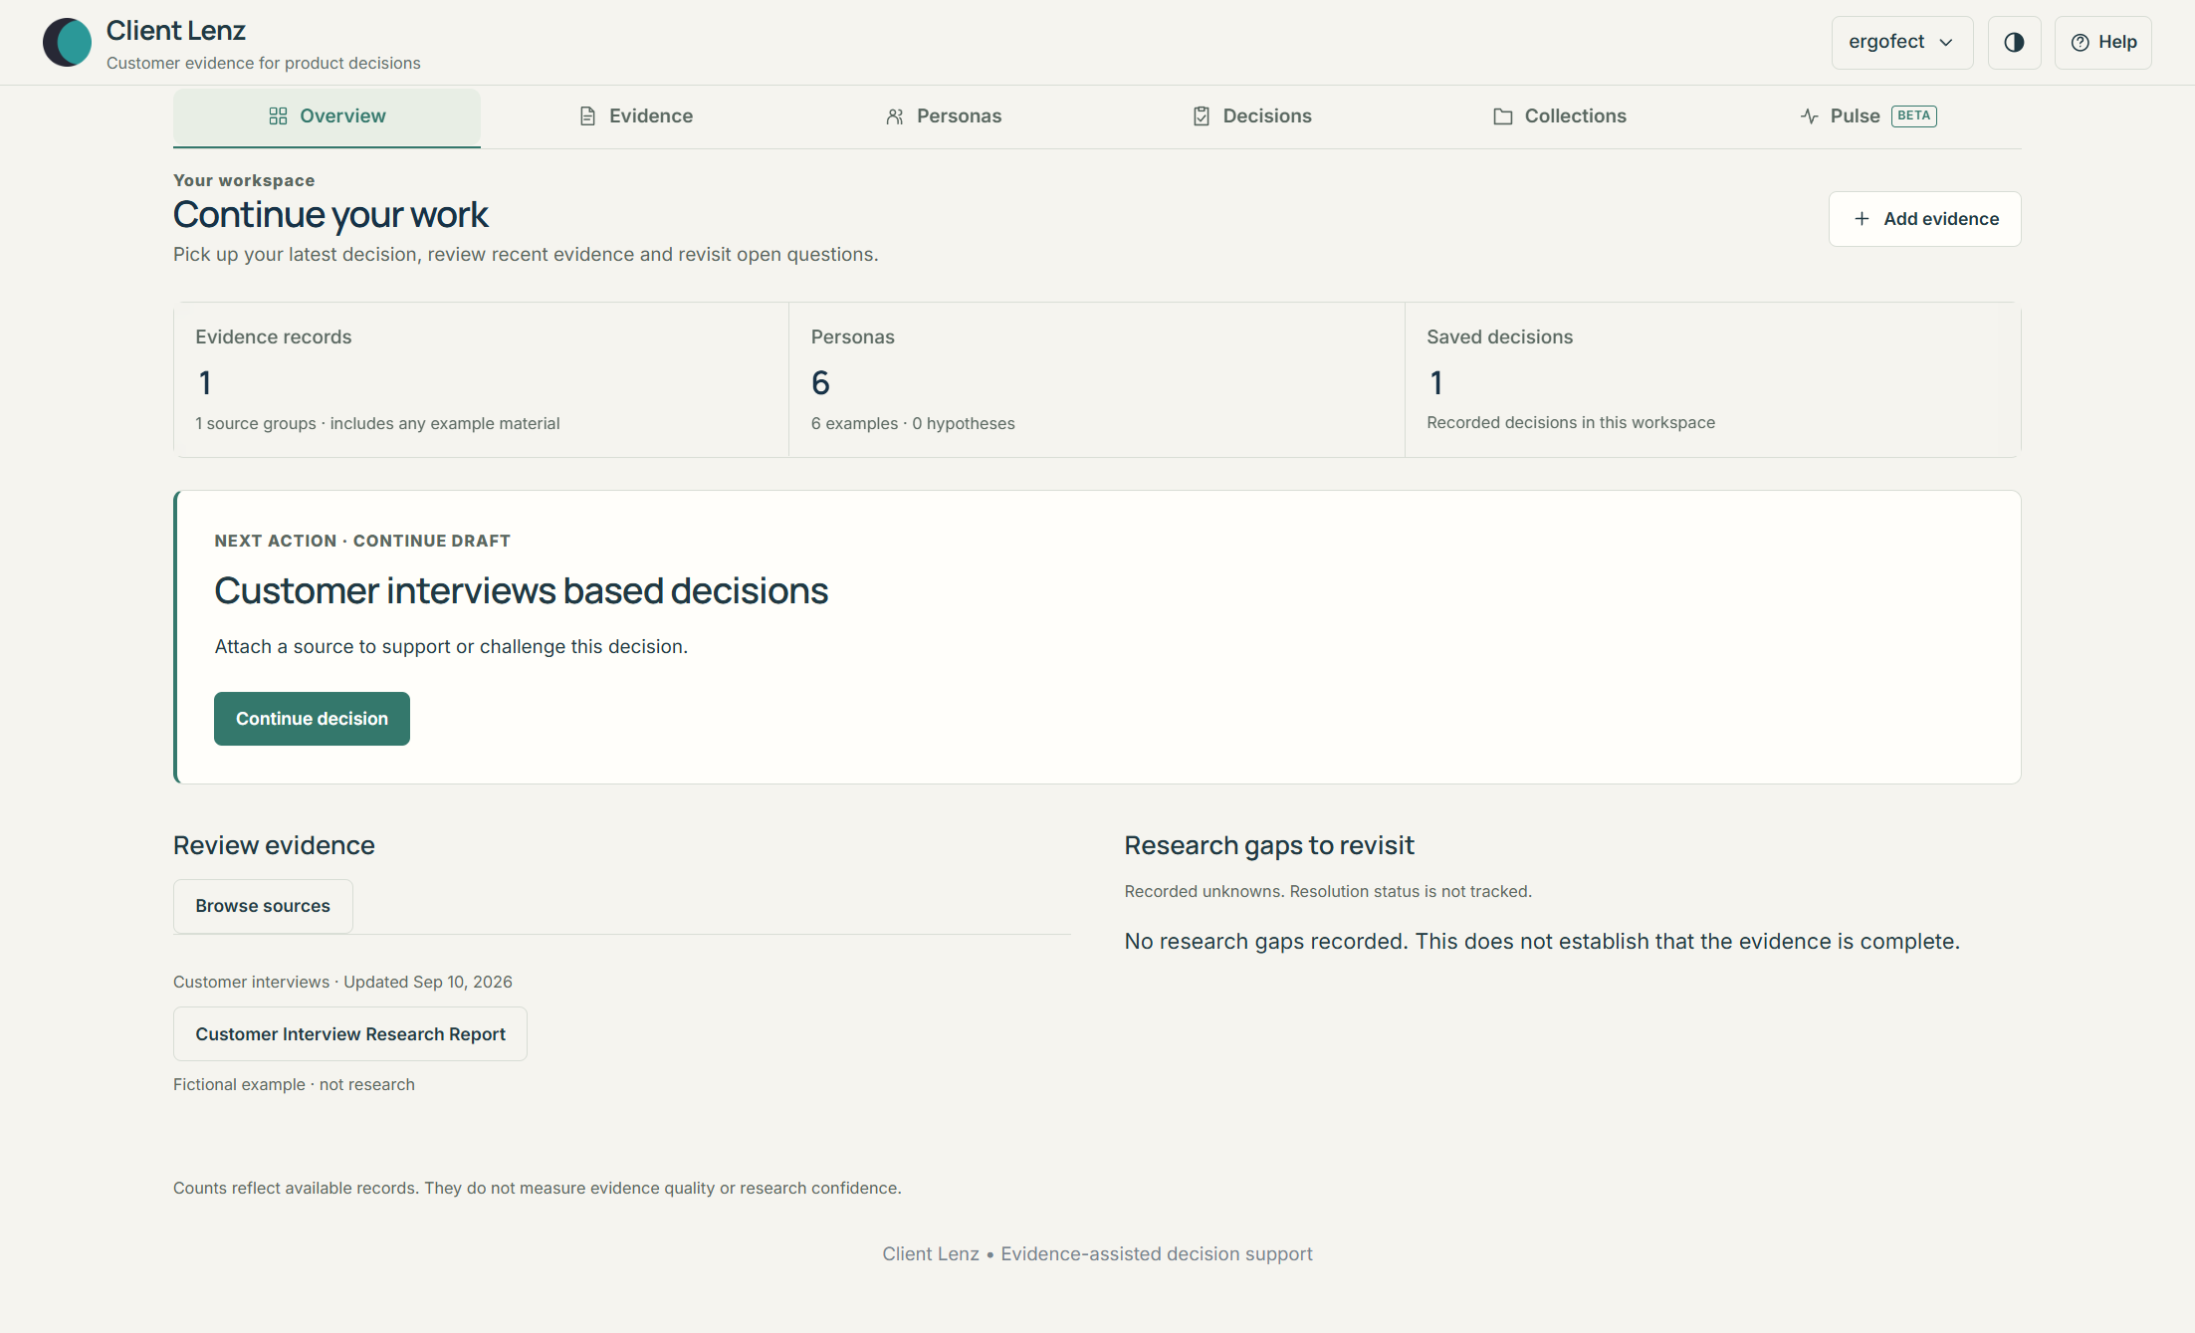Open Help from the header
The width and height of the screenshot is (2195, 1333).
tap(2103, 42)
